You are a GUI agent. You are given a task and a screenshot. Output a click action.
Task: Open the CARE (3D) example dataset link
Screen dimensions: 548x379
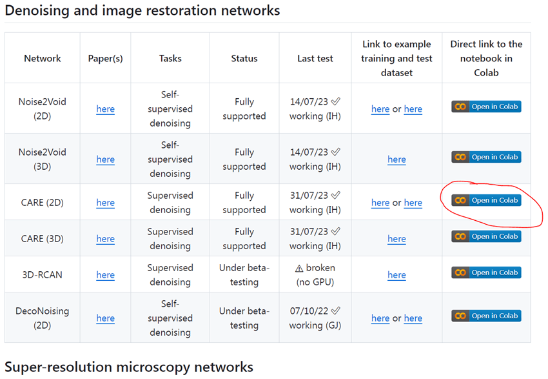[396, 239]
